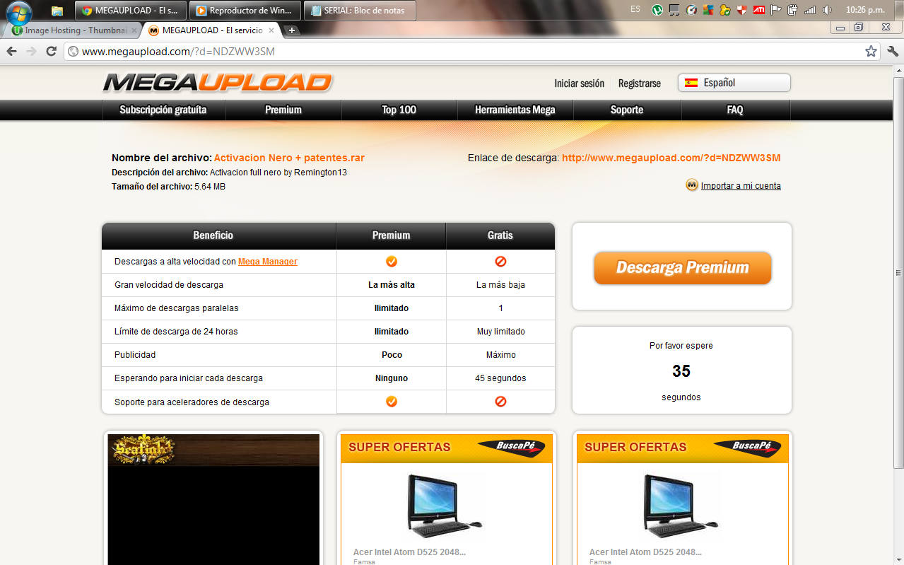Close the Image Hosting tab
The height and width of the screenshot is (565, 904).
pos(134,30)
